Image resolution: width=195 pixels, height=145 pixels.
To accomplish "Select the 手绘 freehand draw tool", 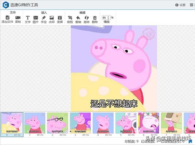I will pos(44,18).
